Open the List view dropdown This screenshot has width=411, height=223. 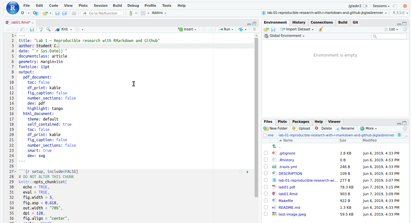click(x=391, y=29)
